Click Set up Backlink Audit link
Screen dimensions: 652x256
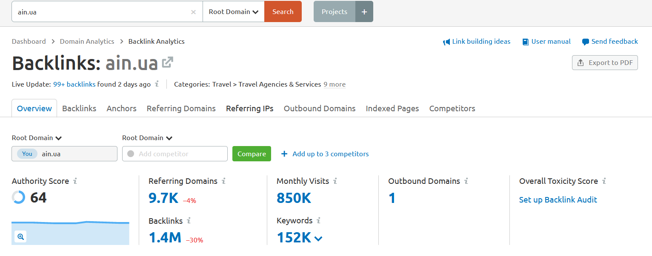(558, 200)
